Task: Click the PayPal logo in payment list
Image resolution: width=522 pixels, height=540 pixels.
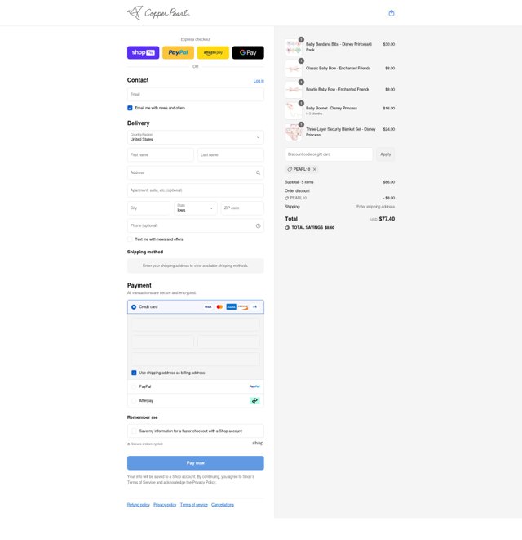Action: point(254,386)
